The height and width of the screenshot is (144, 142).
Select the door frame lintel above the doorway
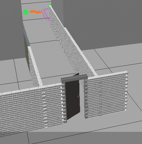coord(74,78)
